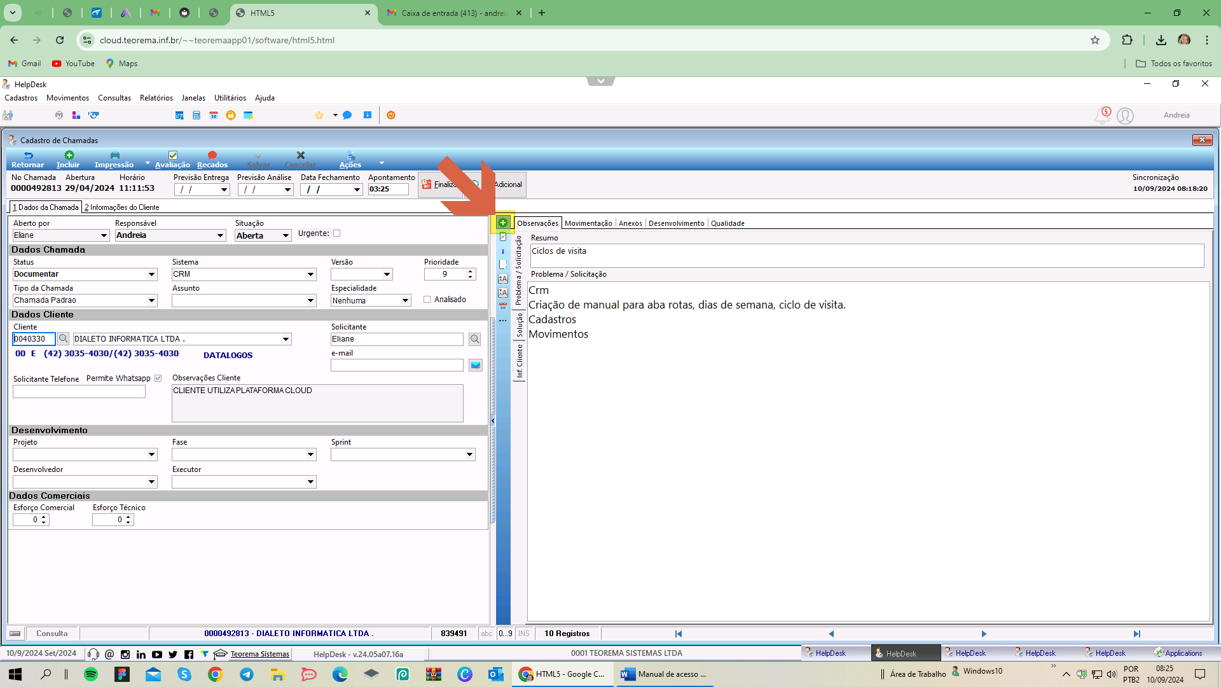Switch to the Movimentação tab
The image size is (1221, 687).
click(x=588, y=223)
